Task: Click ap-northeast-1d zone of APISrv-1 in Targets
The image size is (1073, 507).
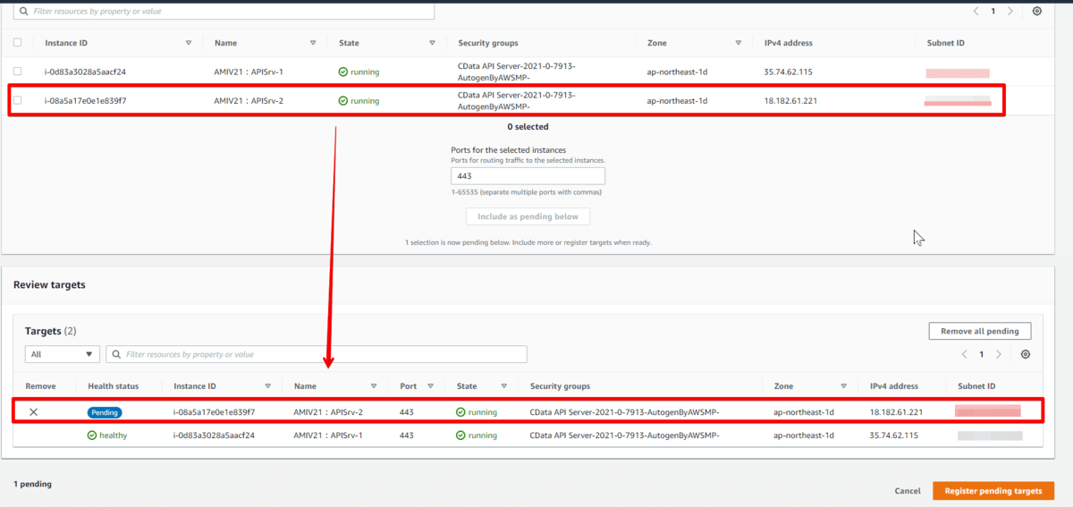Action: pos(804,435)
